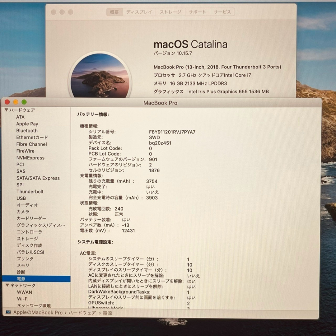Close the MacBook Pro system report window
This screenshot has height=336, width=336.
[x=7, y=102]
